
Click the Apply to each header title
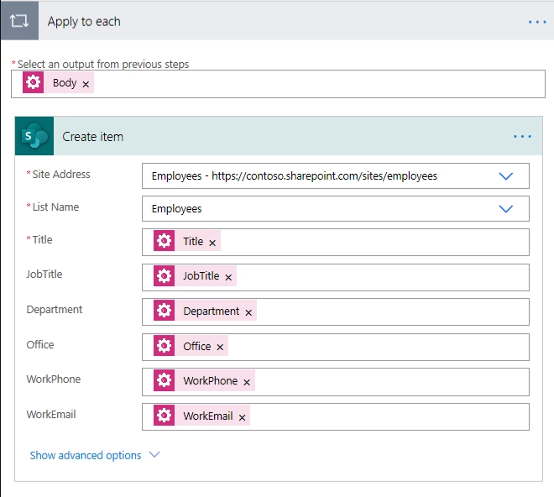(x=84, y=22)
